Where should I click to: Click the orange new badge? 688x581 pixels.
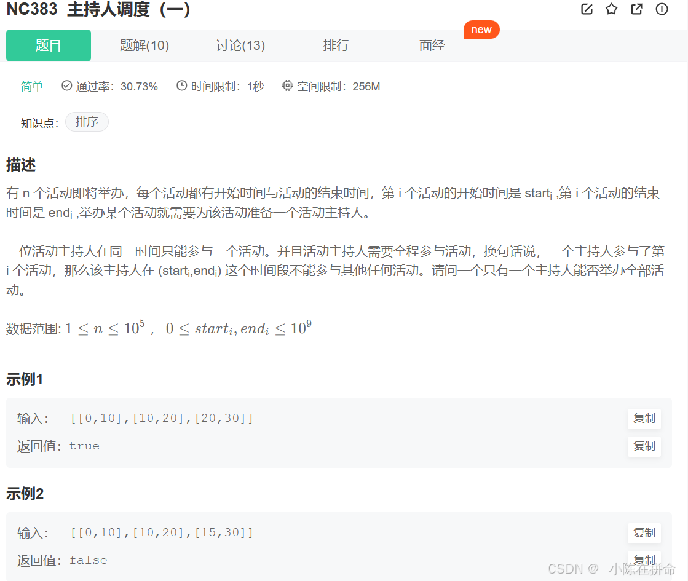point(481,30)
